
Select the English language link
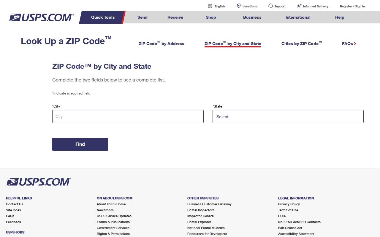pos(220,6)
